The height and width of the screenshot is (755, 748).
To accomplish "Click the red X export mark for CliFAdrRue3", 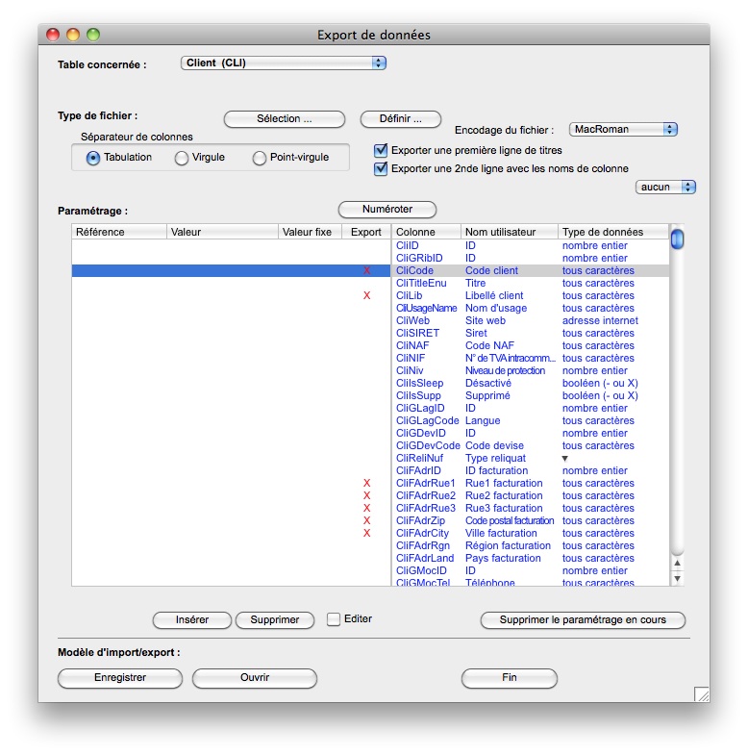I will click(x=366, y=509).
